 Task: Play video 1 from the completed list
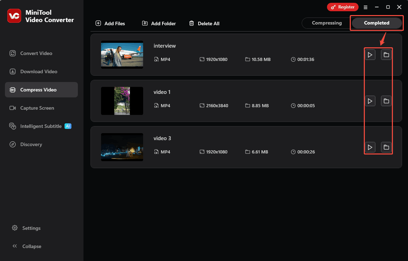pyautogui.click(x=370, y=101)
